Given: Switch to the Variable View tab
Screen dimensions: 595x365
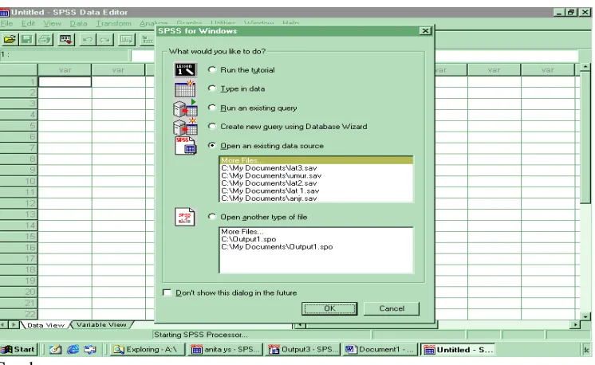Looking at the screenshot, I should [101, 325].
